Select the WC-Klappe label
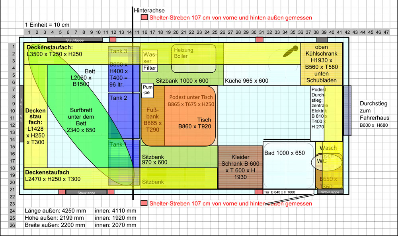 [330, 192]
